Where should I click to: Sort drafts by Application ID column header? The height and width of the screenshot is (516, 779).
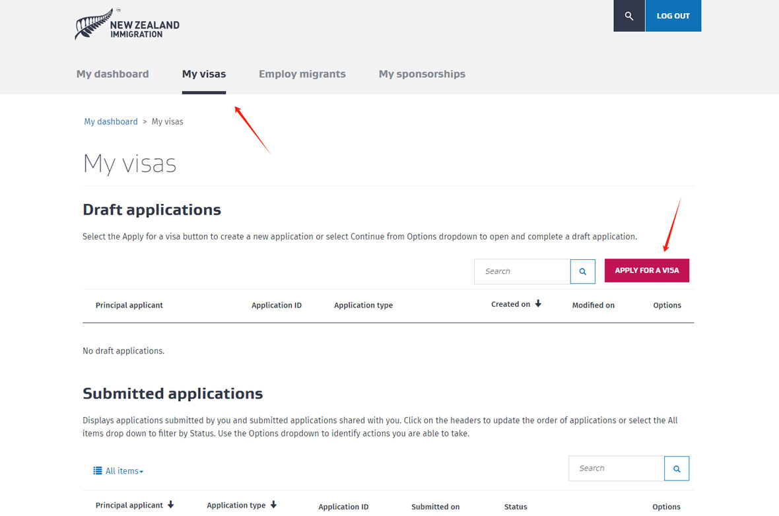(276, 305)
